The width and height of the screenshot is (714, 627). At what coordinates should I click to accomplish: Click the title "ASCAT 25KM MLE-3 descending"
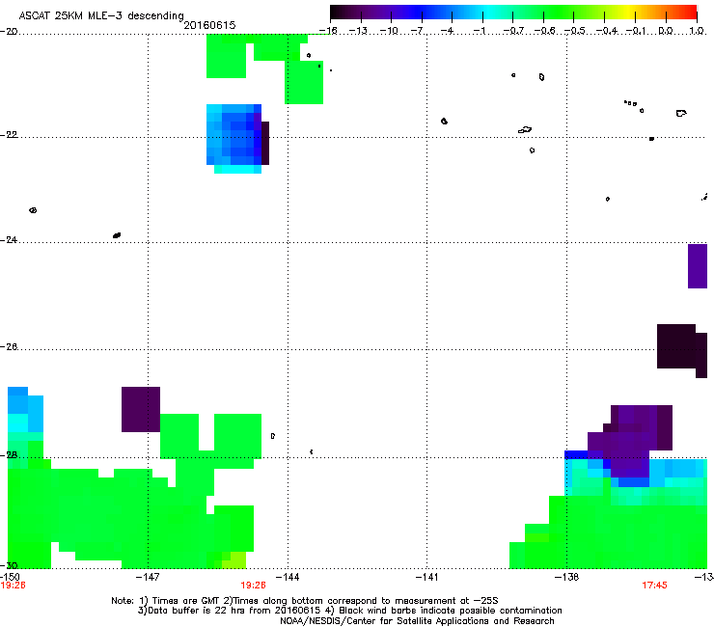(x=101, y=15)
